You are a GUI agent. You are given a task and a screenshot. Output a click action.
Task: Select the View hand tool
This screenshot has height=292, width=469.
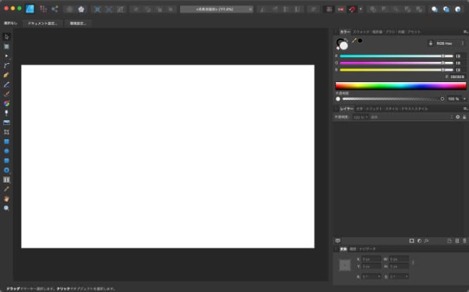(7, 199)
